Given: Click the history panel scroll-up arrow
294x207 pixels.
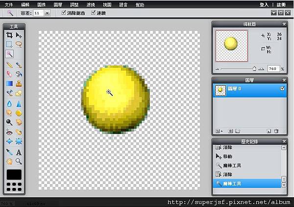Looking at the screenshot, I should (x=284, y=148).
